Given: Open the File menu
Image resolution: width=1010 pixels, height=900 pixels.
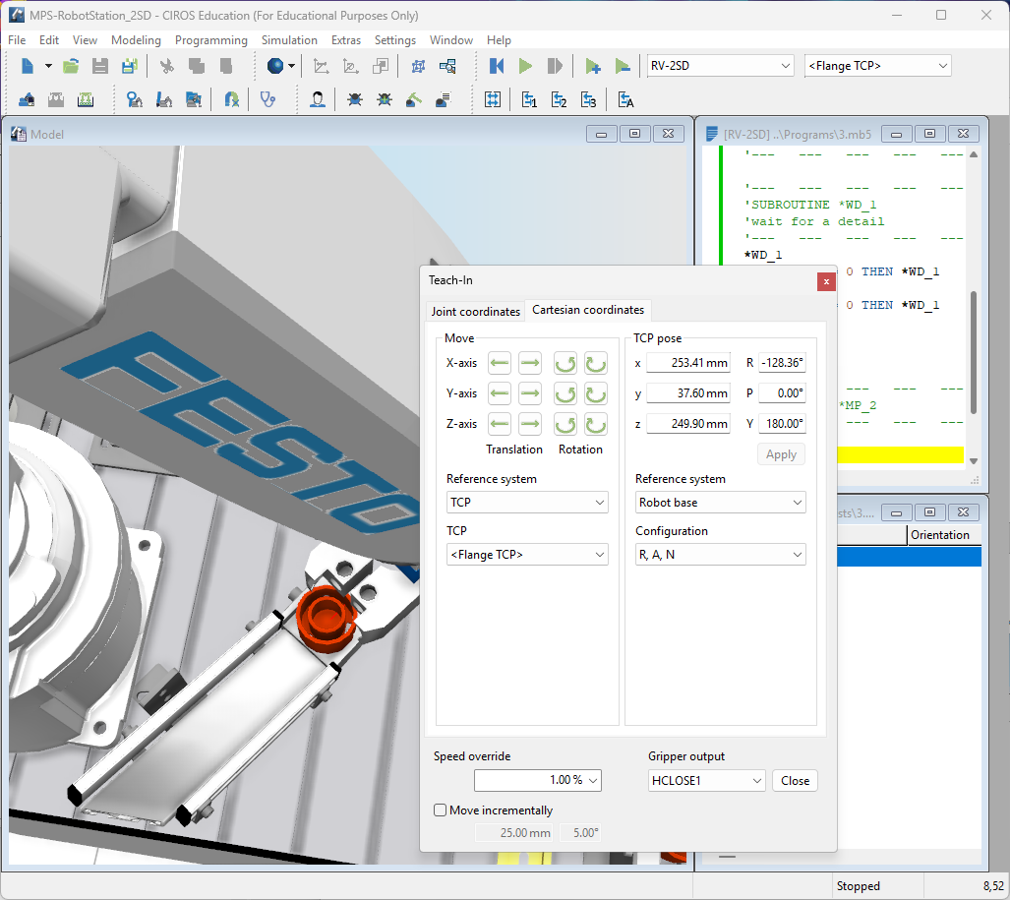Looking at the screenshot, I should 17,40.
